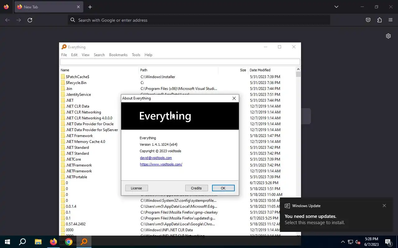View the License in About dialog
This screenshot has width=398, height=248.
click(x=136, y=188)
